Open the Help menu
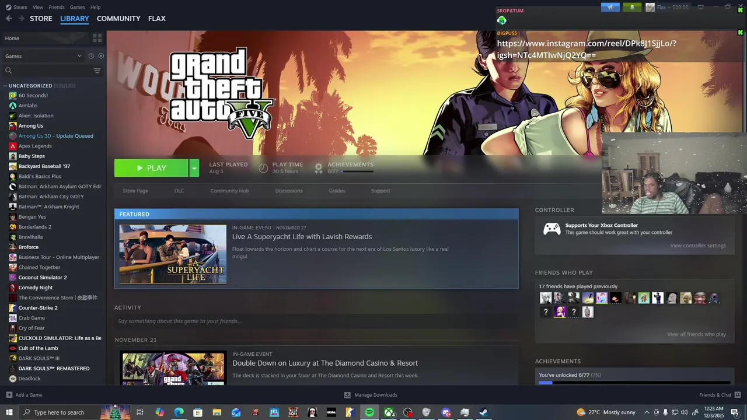 coord(95,7)
